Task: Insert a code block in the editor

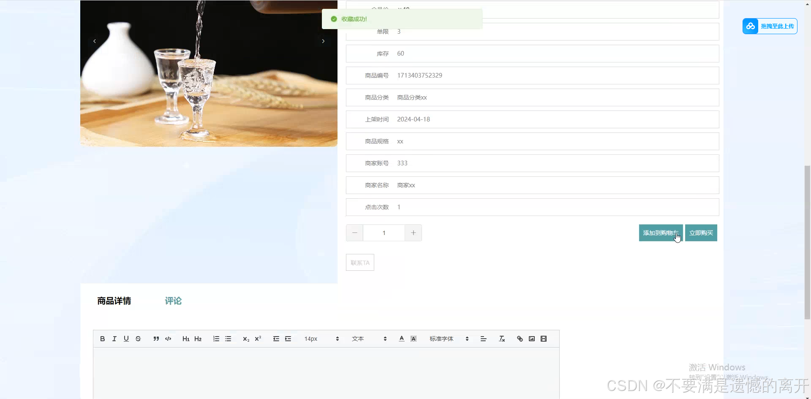Action: [x=168, y=339]
